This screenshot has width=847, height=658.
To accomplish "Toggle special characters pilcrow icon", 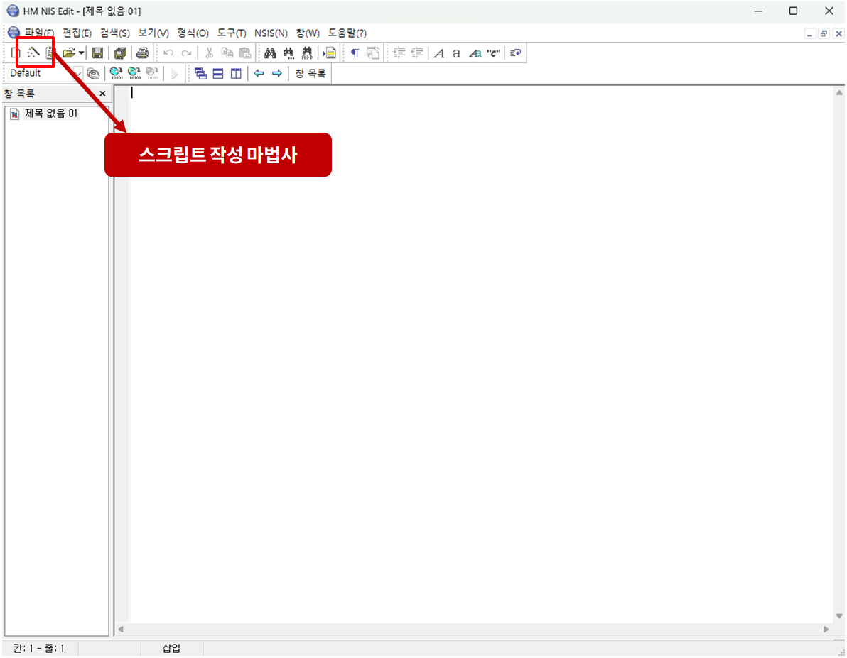I will tap(355, 53).
